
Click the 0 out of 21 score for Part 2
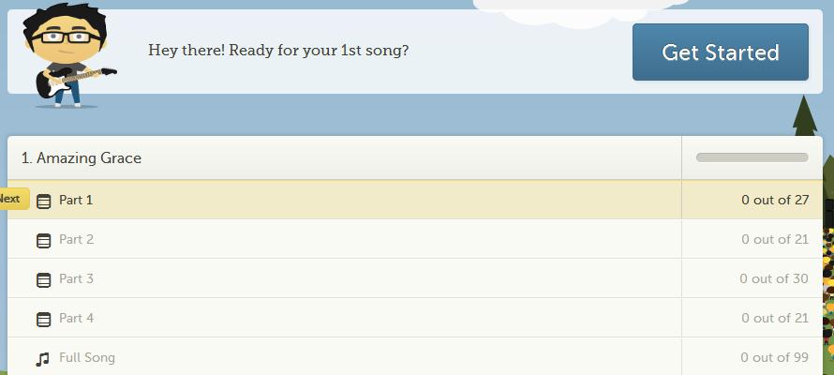tap(775, 239)
